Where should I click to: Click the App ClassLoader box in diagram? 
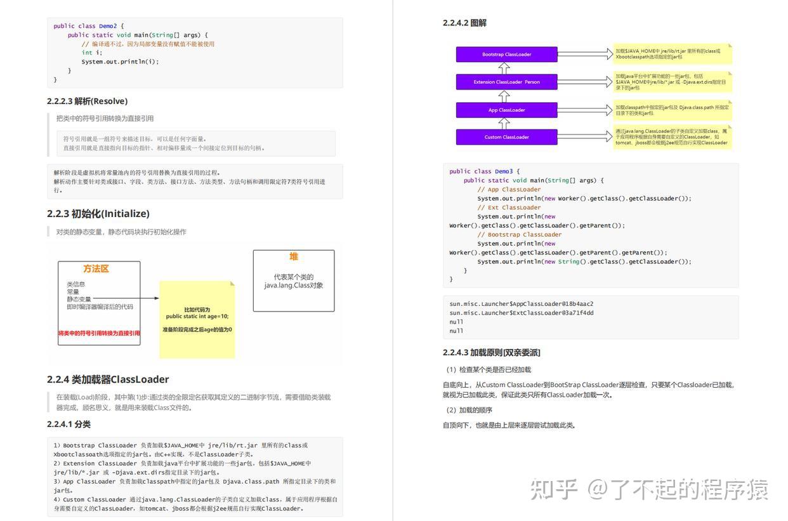pyautogui.click(x=506, y=109)
